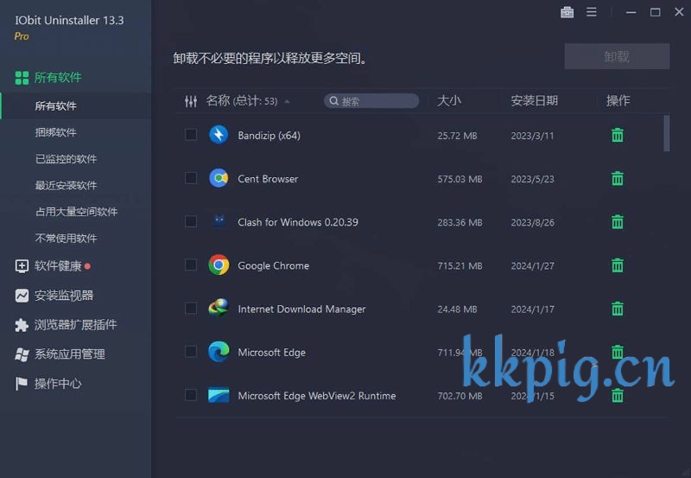Select the Google Chrome name text
Image resolution: width=691 pixels, height=478 pixels.
(273, 265)
